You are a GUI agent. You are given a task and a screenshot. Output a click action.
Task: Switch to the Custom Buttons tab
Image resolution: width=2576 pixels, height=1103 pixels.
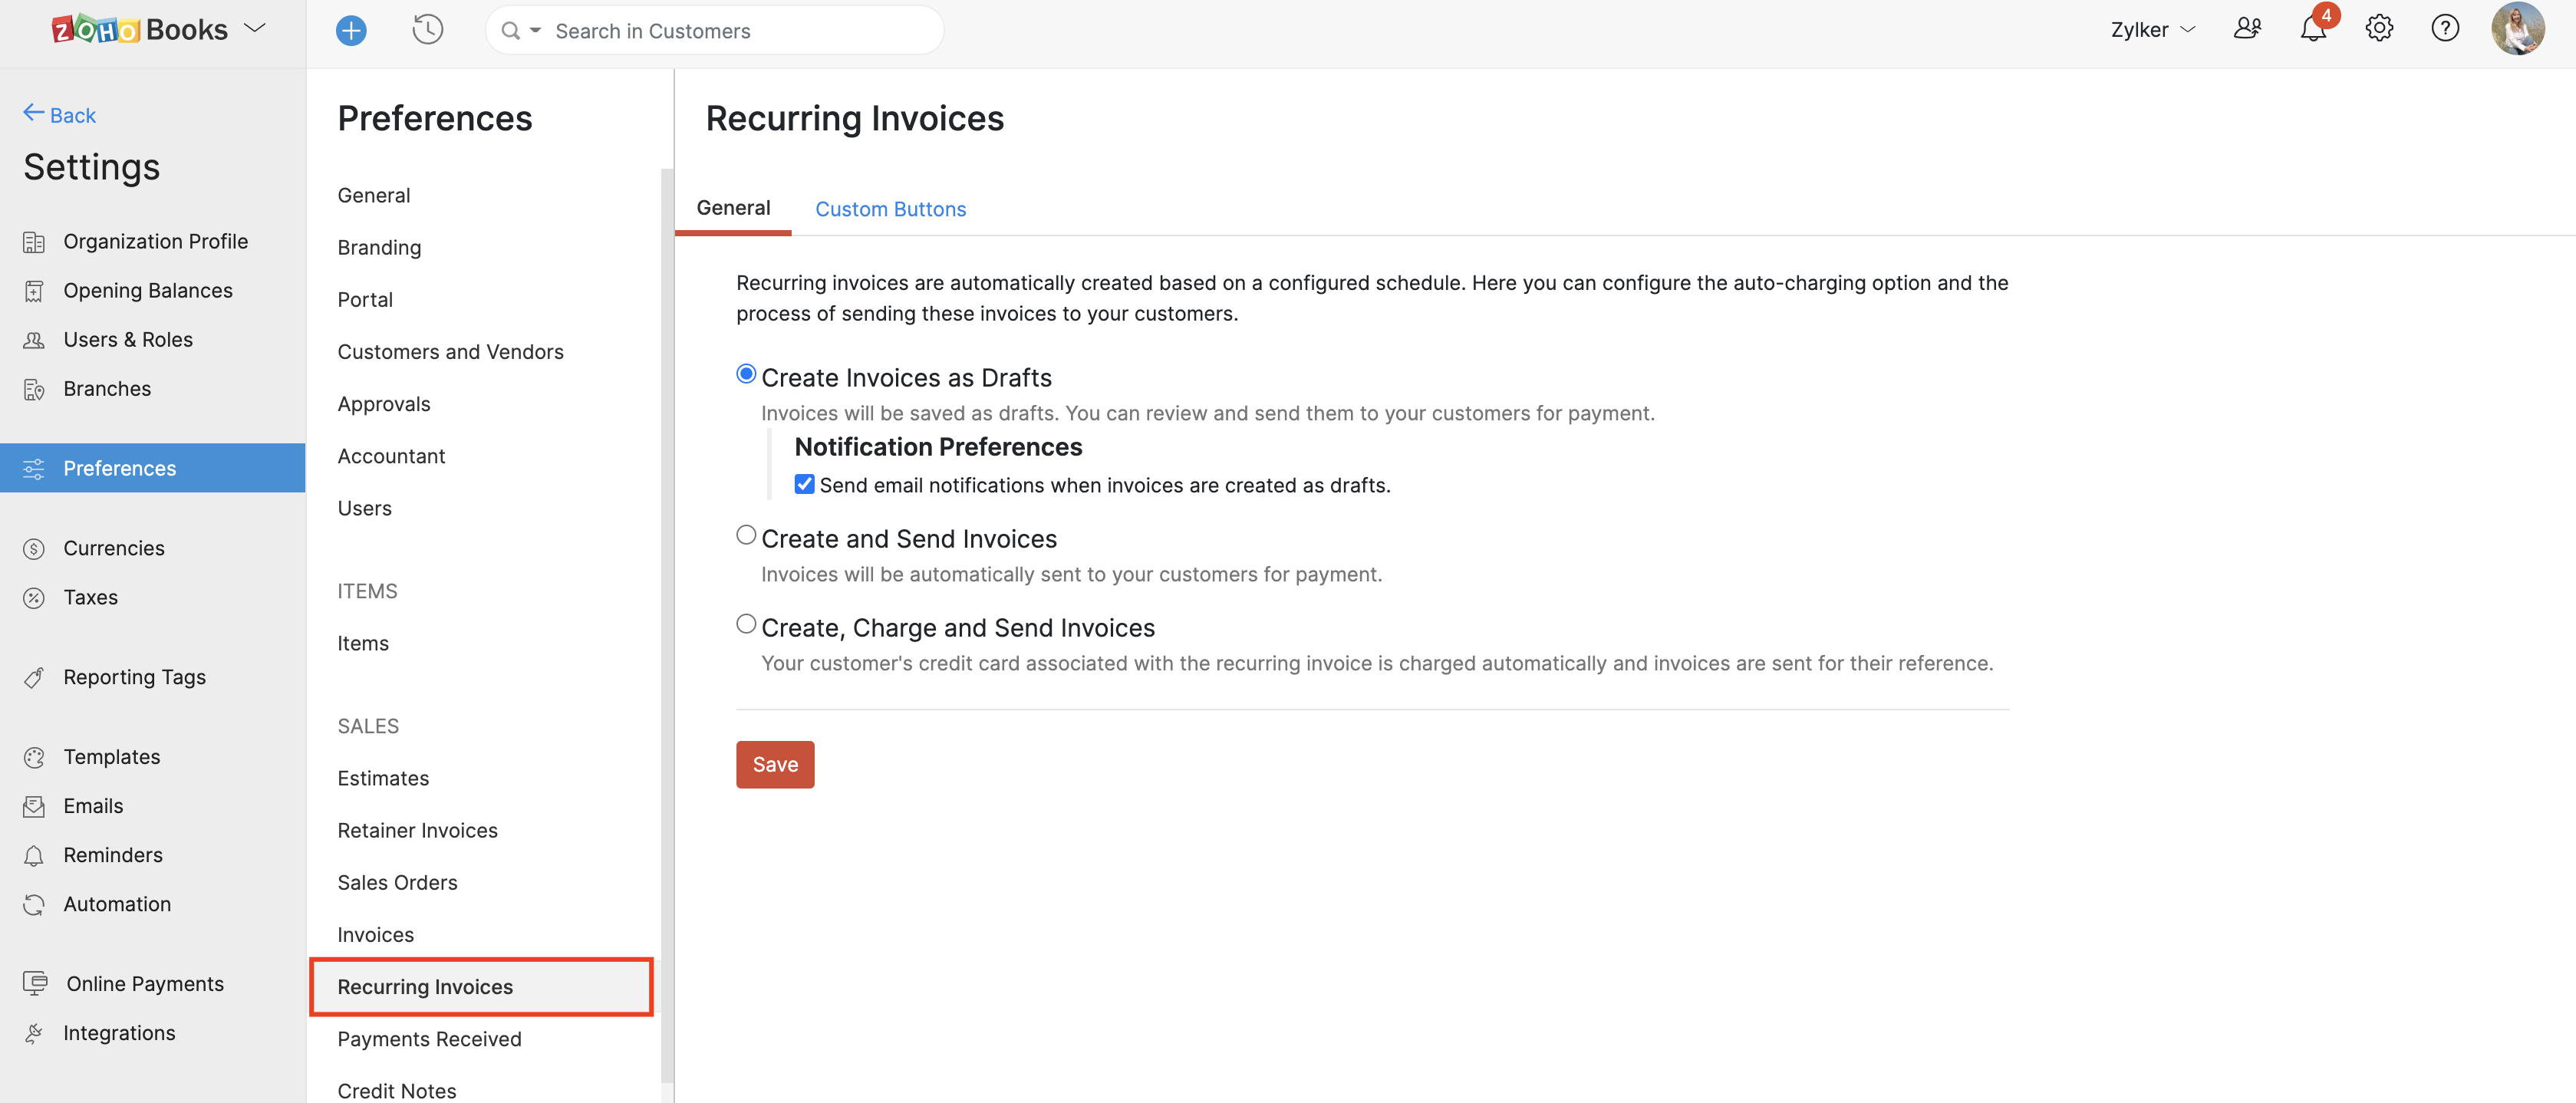click(x=890, y=209)
